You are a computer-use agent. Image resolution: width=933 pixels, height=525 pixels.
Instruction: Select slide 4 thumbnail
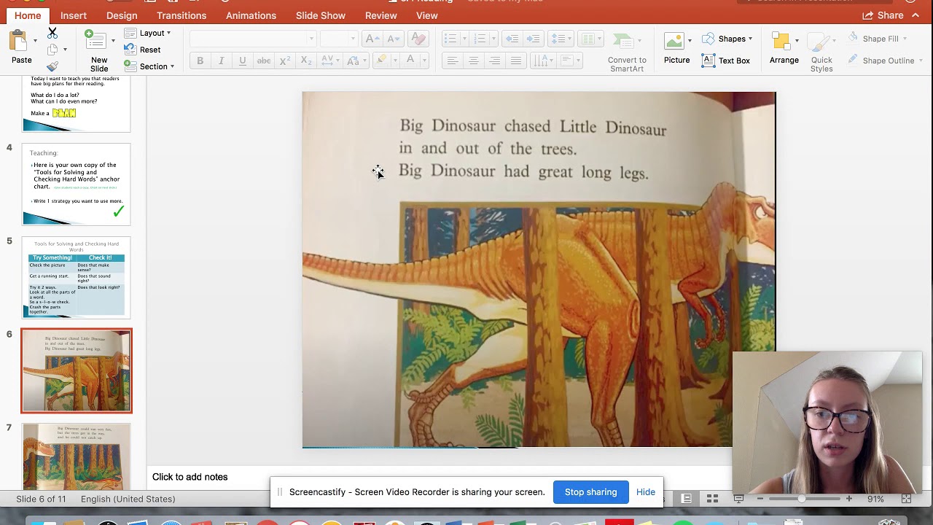tap(77, 184)
